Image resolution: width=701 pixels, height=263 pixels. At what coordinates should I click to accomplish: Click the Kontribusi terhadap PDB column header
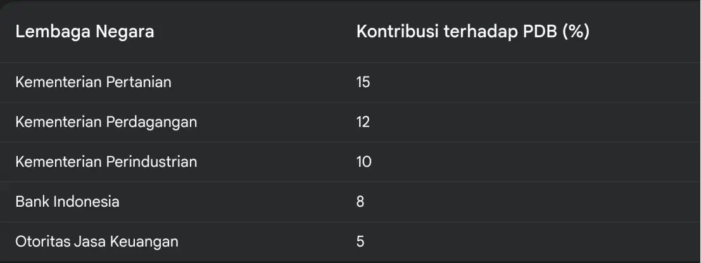pyautogui.click(x=473, y=32)
